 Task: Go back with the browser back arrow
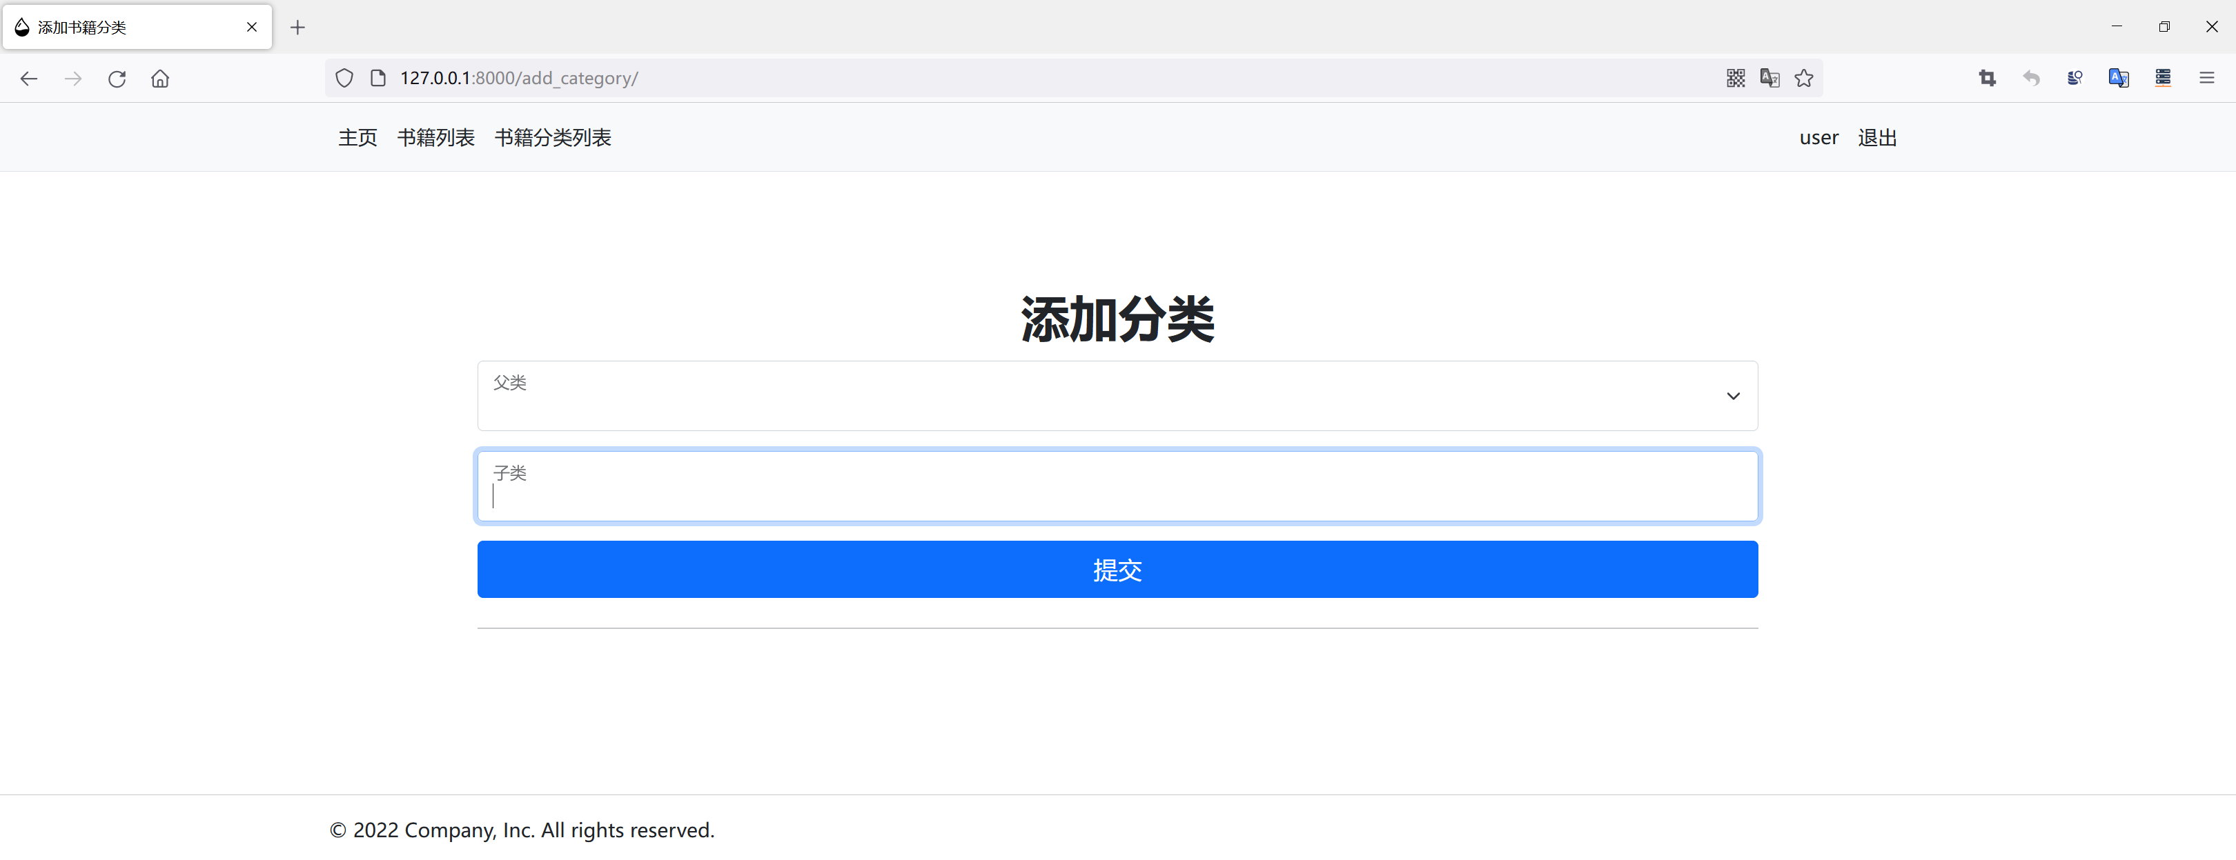(x=29, y=78)
